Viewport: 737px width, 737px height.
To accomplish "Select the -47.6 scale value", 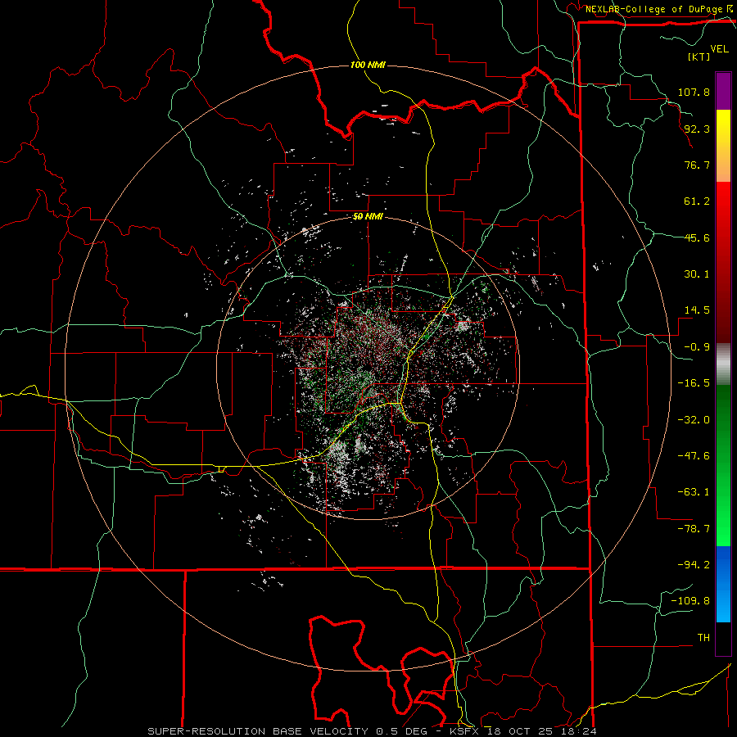I will tap(694, 456).
